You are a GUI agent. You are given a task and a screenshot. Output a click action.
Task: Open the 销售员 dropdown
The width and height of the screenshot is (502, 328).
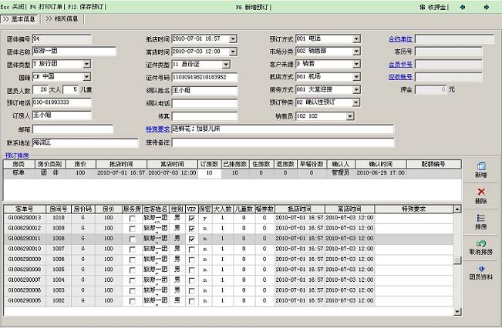tap(350, 116)
